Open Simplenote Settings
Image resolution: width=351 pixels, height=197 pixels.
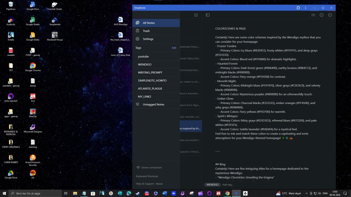click(x=148, y=39)
